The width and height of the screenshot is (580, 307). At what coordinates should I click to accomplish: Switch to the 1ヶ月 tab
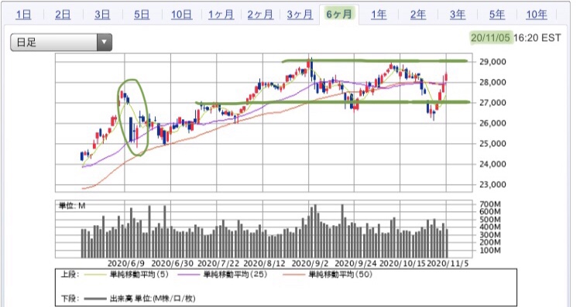[221, 15]
